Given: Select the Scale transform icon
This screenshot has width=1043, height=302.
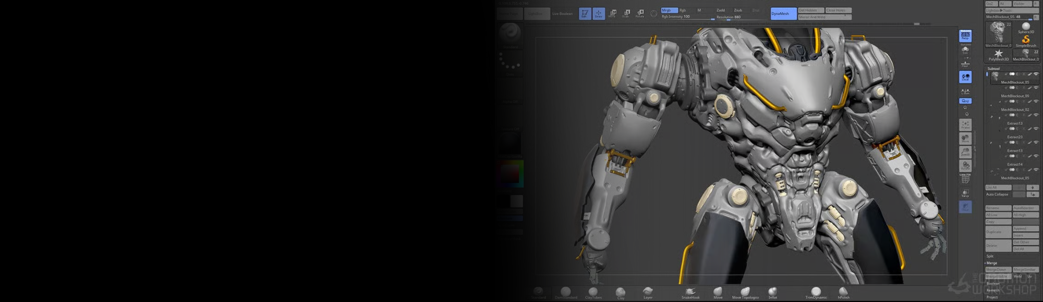Looking at the screenshot, I should pyautogui.click(x=626, y=14).
